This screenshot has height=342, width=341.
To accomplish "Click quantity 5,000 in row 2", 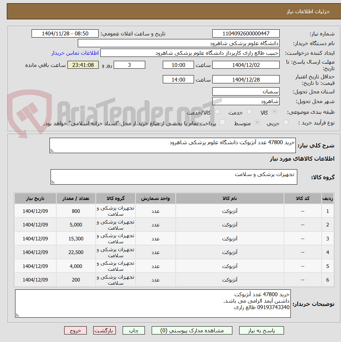I will pos(76,225).
